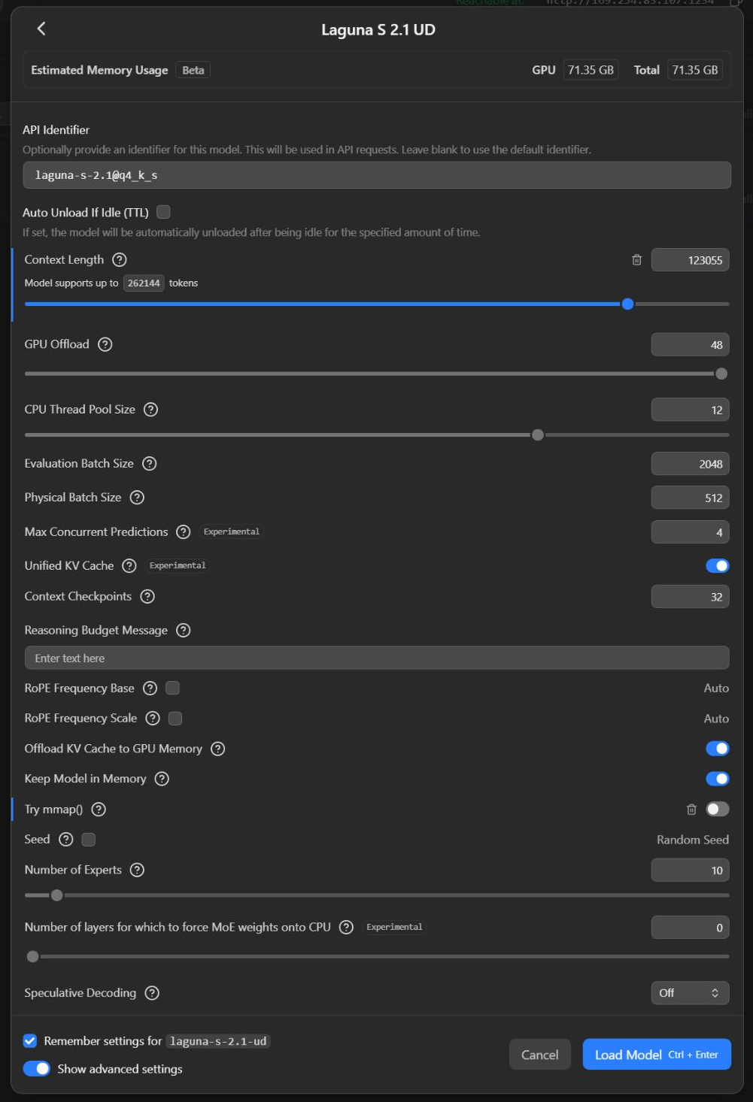Uncheck Remember settings for laguna-s-2.1-ud
Viewport: 753px width, 1102px height.
(30, 1041)
